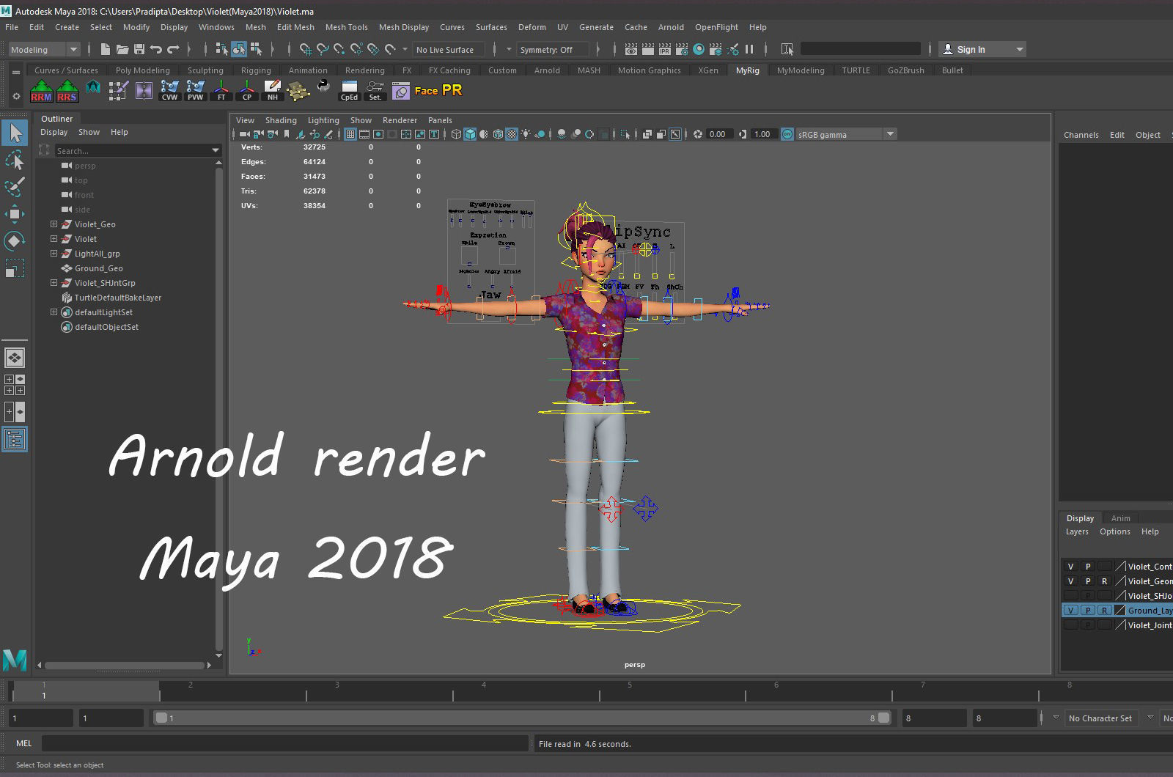This screenshot has height=777, width=1173.
Task: Toggle smooth shade all in viewport
Action: [x=470, y=134]
